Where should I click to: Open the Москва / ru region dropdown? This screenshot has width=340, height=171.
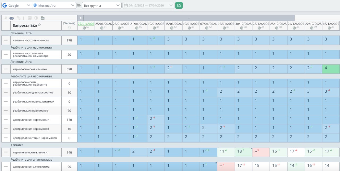(x=54, y=5)
